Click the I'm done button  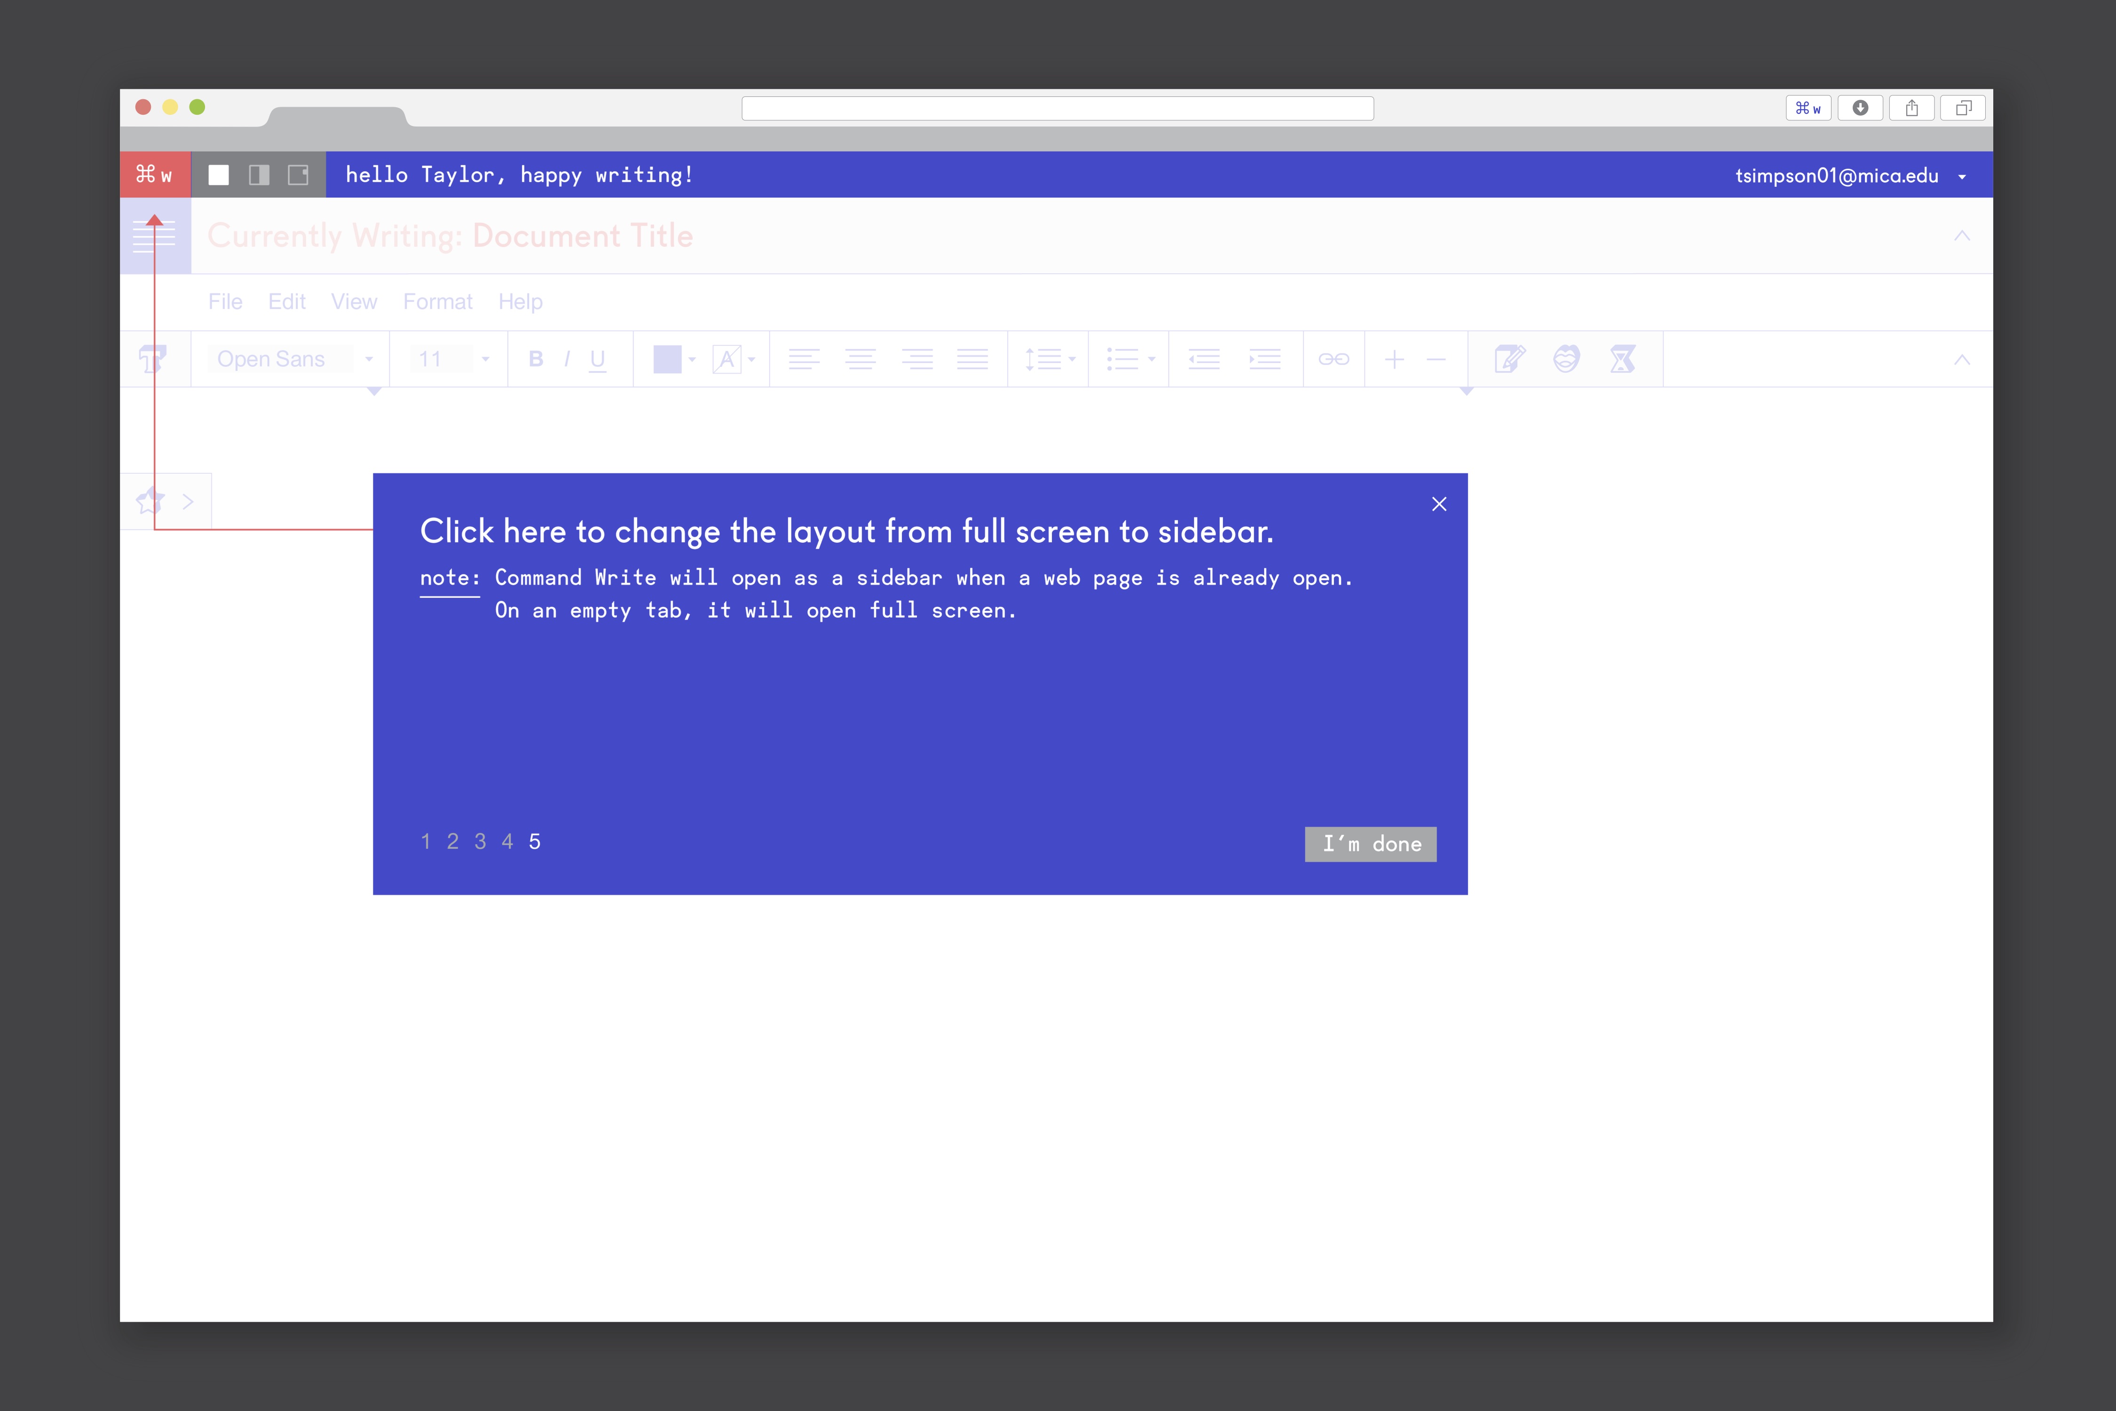pos(1370,844)
